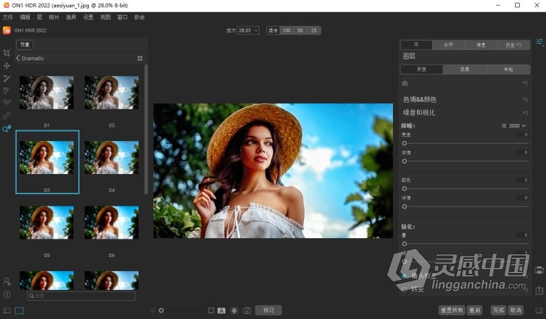
Task: Open the help question-mark icon
Action: (7, 295)
